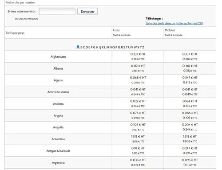Click the Afghanistan country row name

(x=58, y=57)
